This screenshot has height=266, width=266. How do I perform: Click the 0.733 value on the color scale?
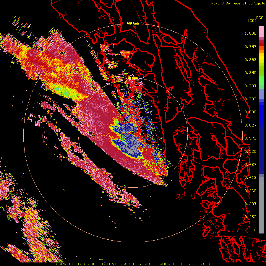(250, 99)
